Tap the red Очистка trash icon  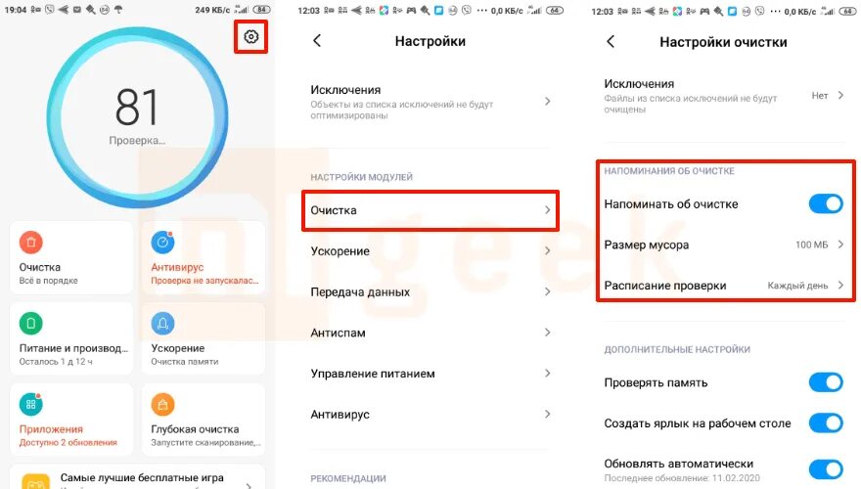click(x=30, y=242)
